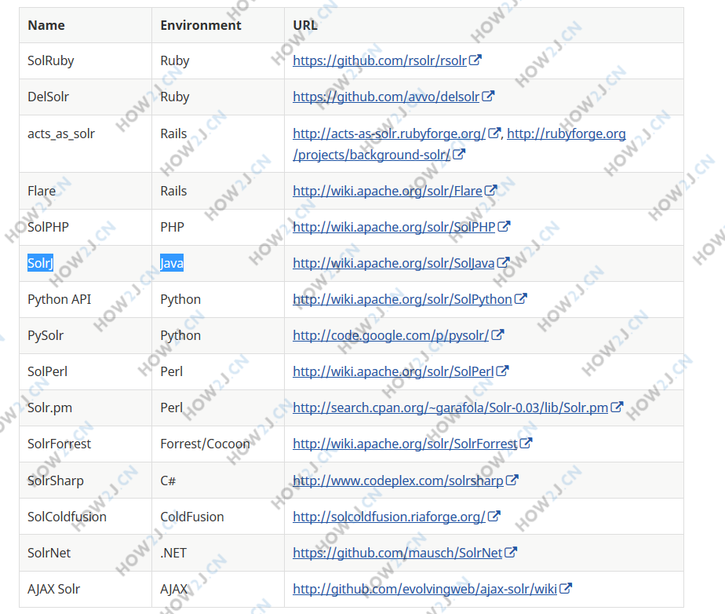
Task: Click the SolColdfusion name cell
Action: (x=85, y=517)
